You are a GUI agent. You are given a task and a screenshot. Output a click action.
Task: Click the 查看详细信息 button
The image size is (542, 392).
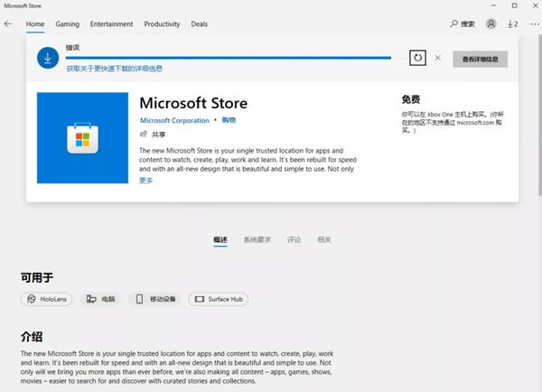pos(480,59)
